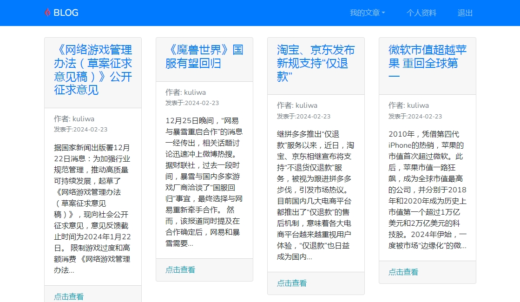This screenshot has width=520, height=302.
Task: Open the 《魔兽世界》国服有望回归 article title
Action: coord(204,56)
